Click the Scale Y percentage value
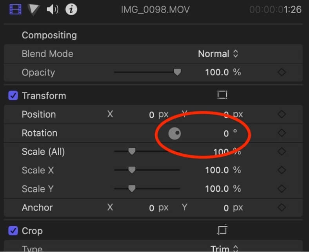Screen dimensions: 309x252 tap(218, 189)
